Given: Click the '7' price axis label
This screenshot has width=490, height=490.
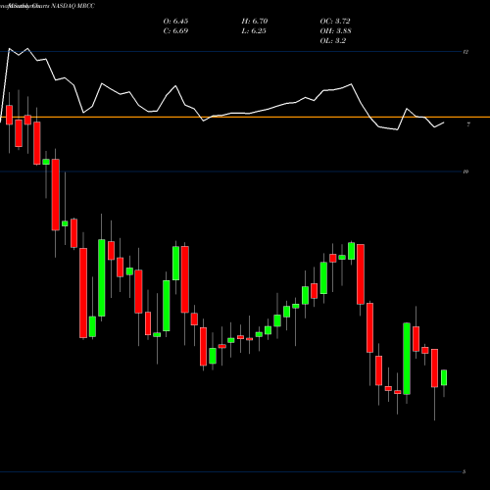Looking at the screenshot, I should pos(468,124).
